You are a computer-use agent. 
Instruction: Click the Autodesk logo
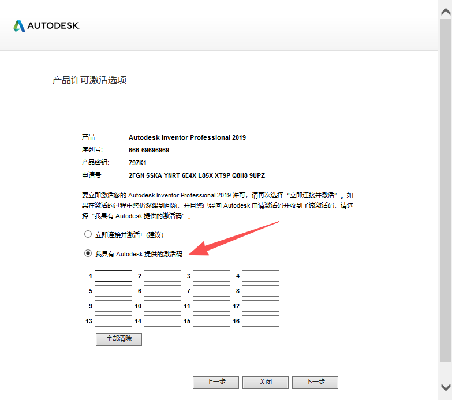point(47,26)
